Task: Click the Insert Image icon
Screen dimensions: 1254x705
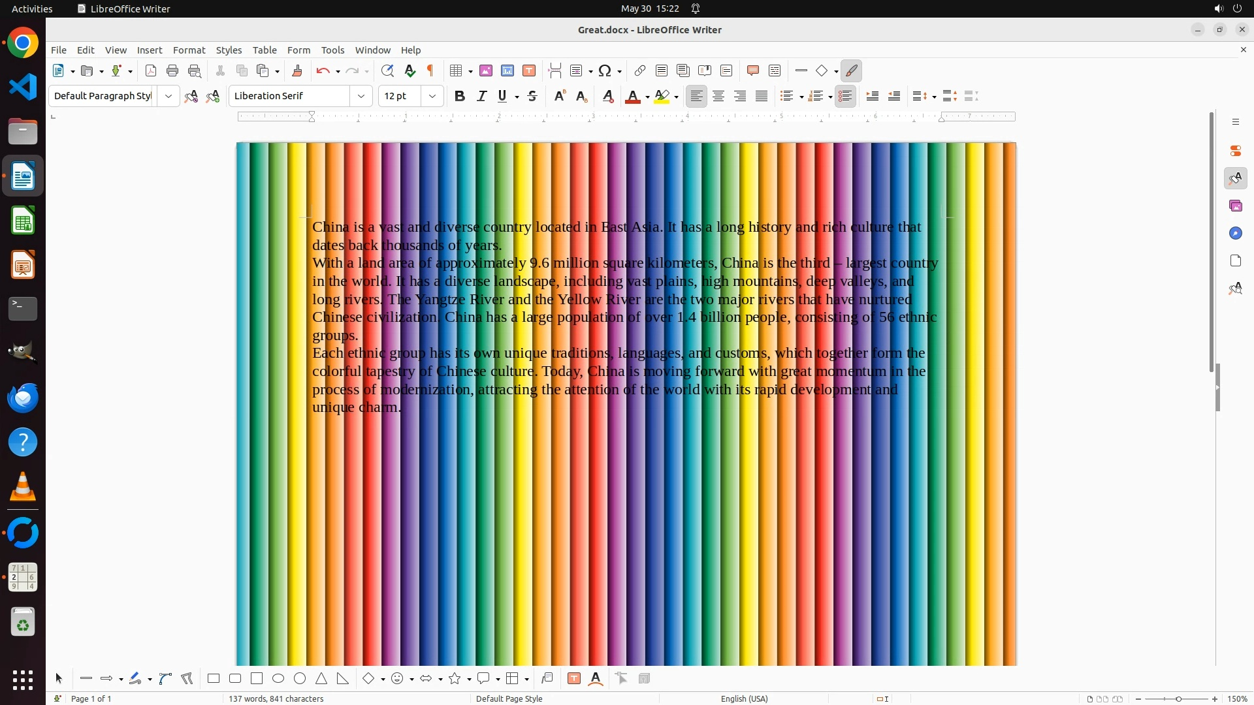Action: click(486, 70)
